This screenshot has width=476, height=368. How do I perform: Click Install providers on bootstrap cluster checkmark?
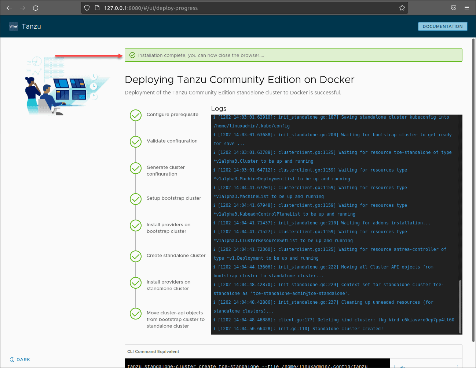click(x=136, y=226)
